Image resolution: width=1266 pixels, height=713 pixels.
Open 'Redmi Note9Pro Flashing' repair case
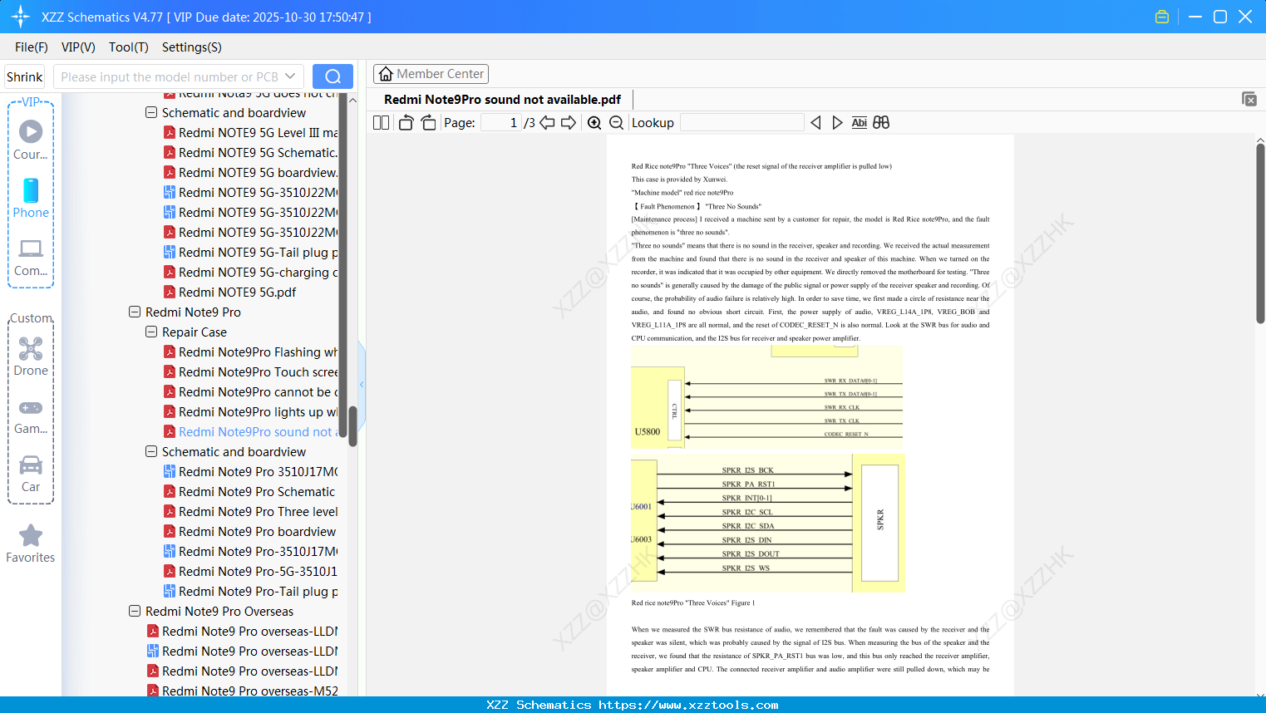pos(250,352)
